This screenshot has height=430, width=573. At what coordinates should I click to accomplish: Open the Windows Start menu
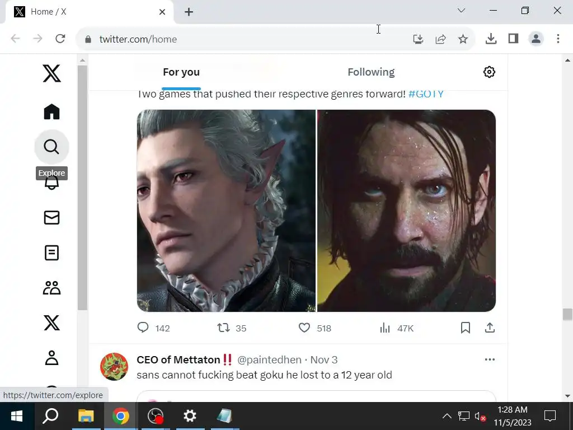[x=17, y=416]
